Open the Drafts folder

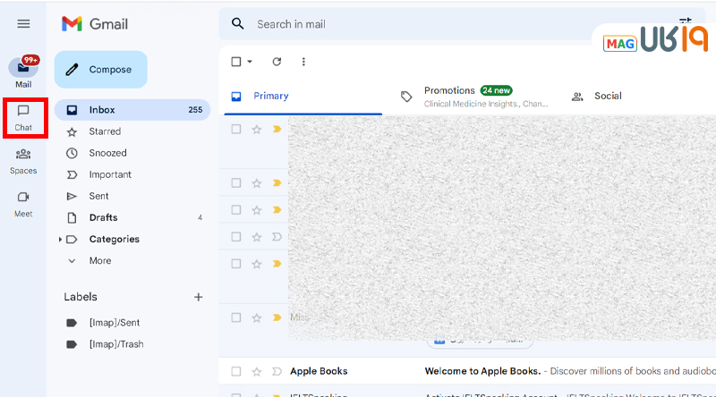103,217
